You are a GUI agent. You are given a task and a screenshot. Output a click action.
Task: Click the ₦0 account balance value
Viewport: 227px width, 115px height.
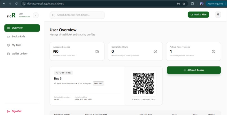[56, 51]
